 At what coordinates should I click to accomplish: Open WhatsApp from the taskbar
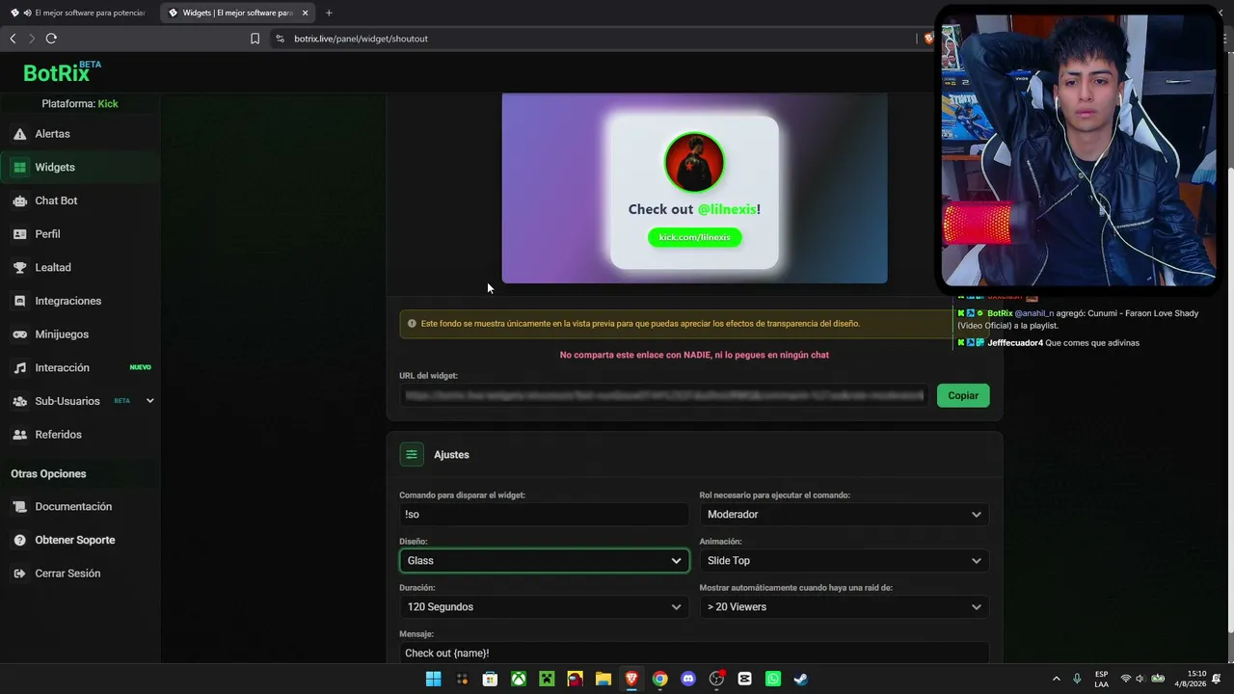[772, 679]
